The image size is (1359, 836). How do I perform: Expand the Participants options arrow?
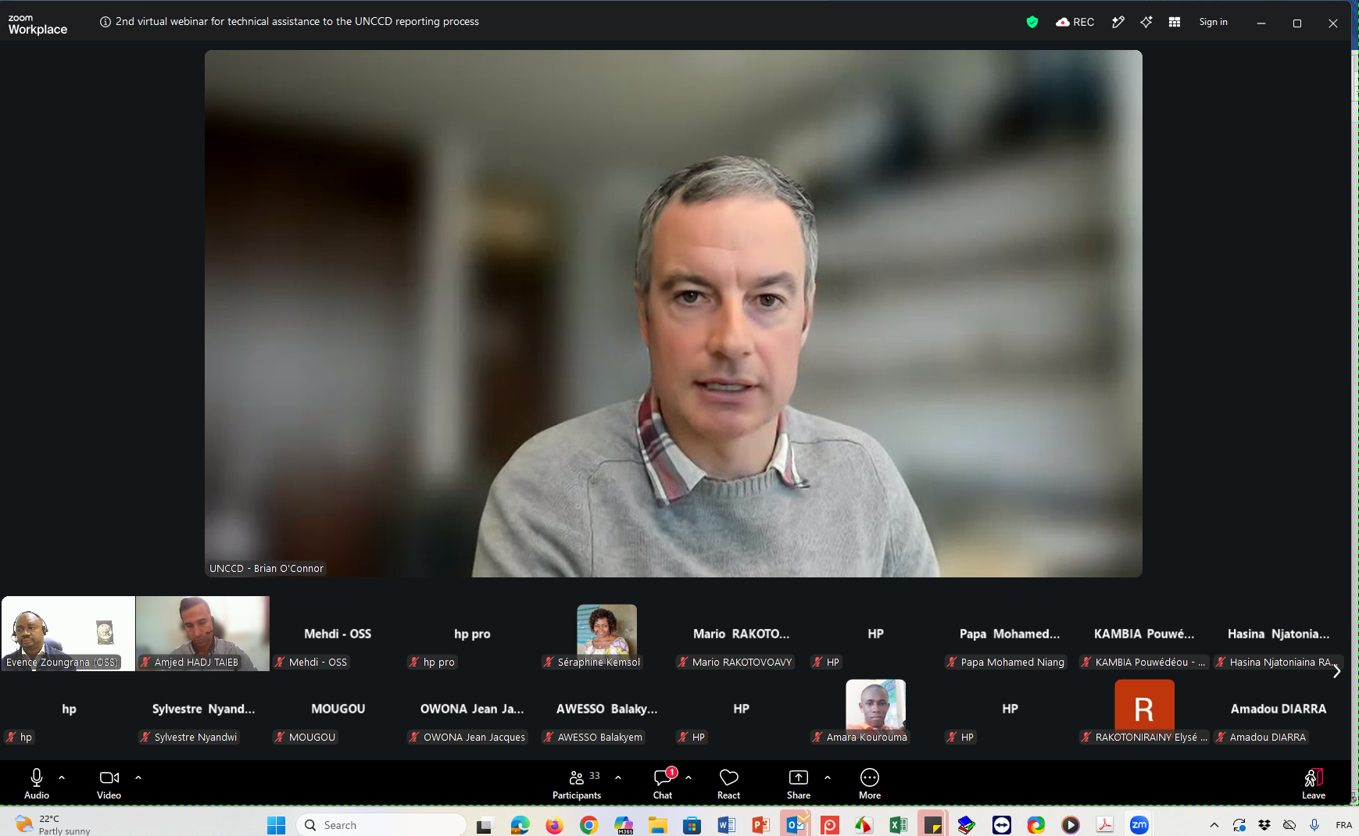pos(618,777)
